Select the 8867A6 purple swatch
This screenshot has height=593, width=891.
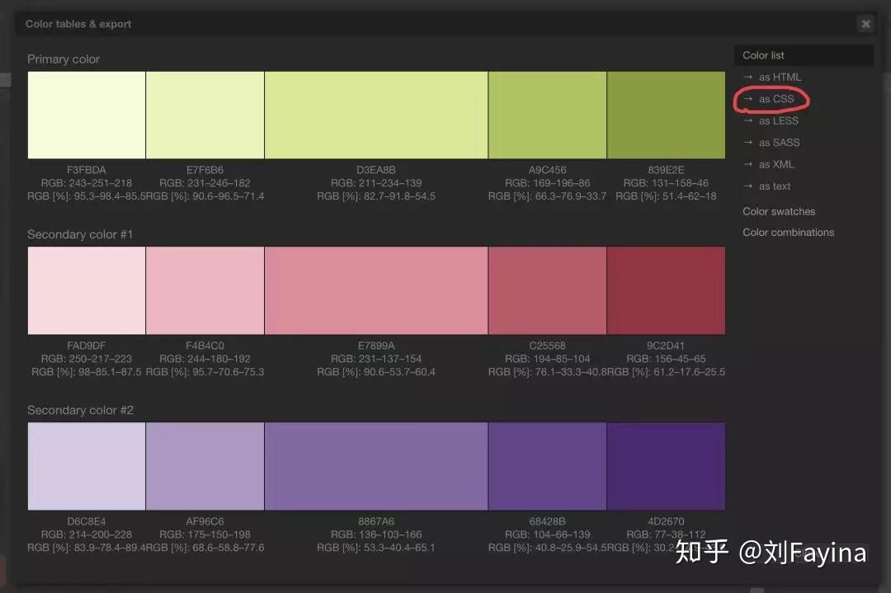375,466
